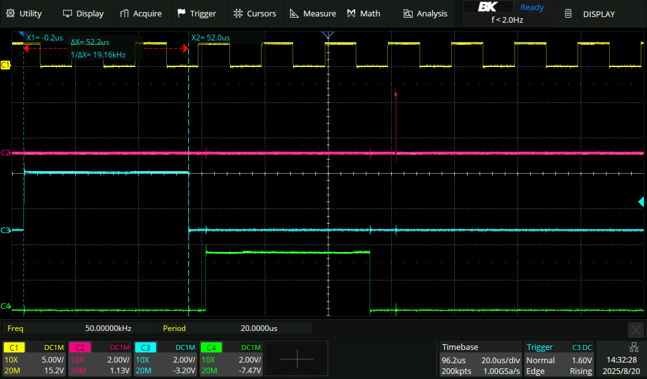This screenshot has width=647, height=379.
Task: Click the Analysis magnifier icon
Action: tap(408, 14)
